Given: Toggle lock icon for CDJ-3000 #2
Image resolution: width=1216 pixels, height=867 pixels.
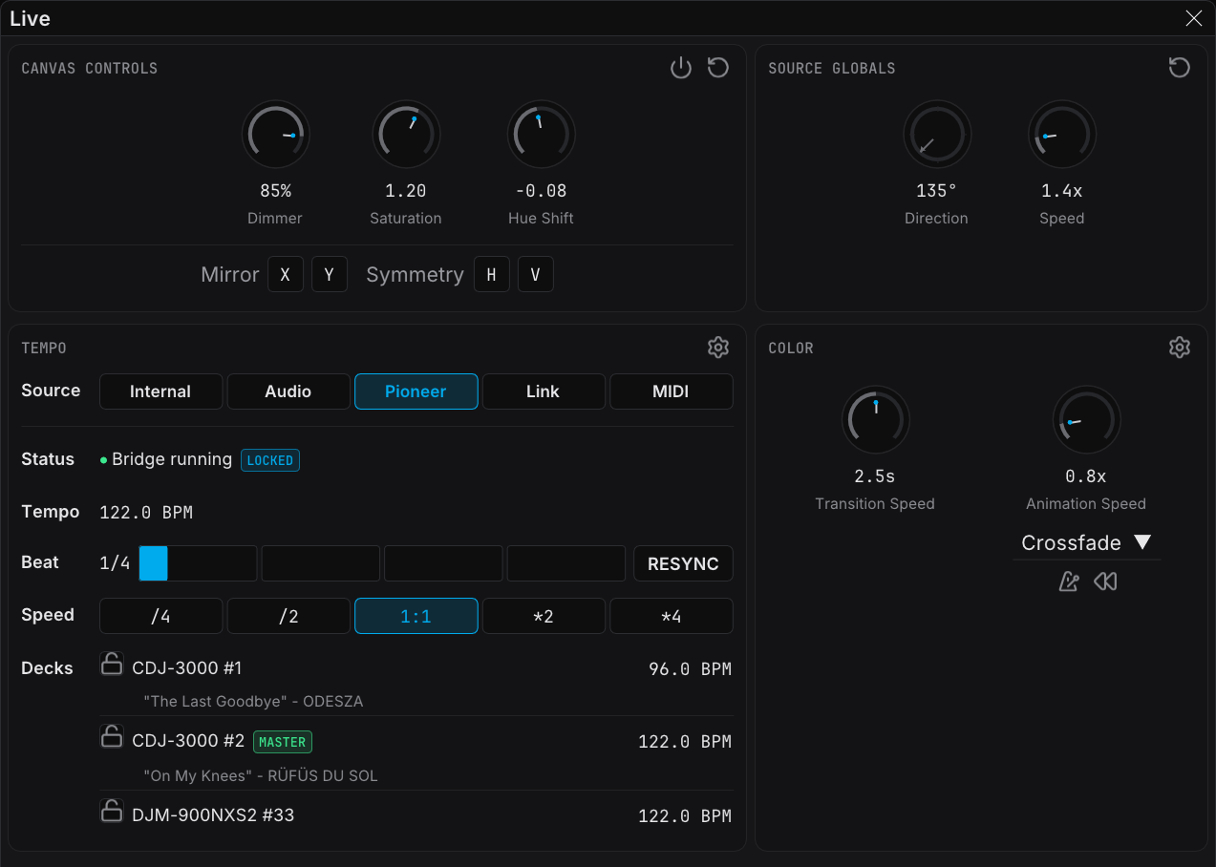Looking at the screenshot, I should 112,736.
